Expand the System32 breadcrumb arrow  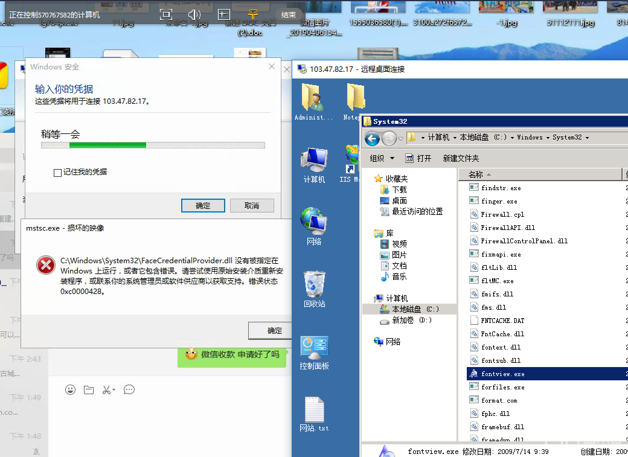587,138
